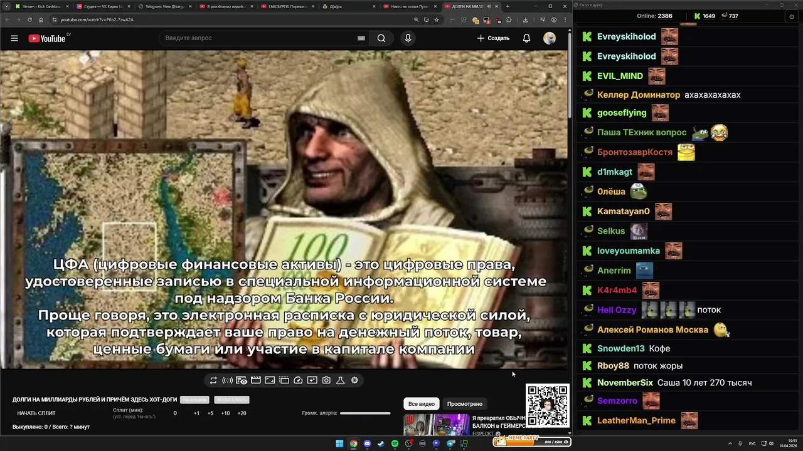Click the add-screen plus icon in player toolbar

(312, 380)
